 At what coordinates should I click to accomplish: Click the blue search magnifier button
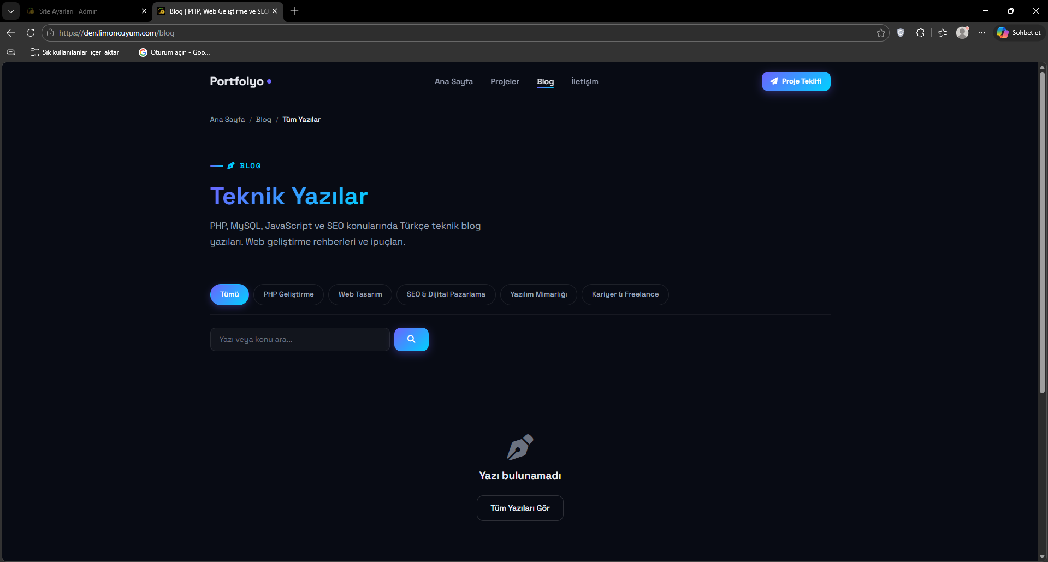[411, 339]
